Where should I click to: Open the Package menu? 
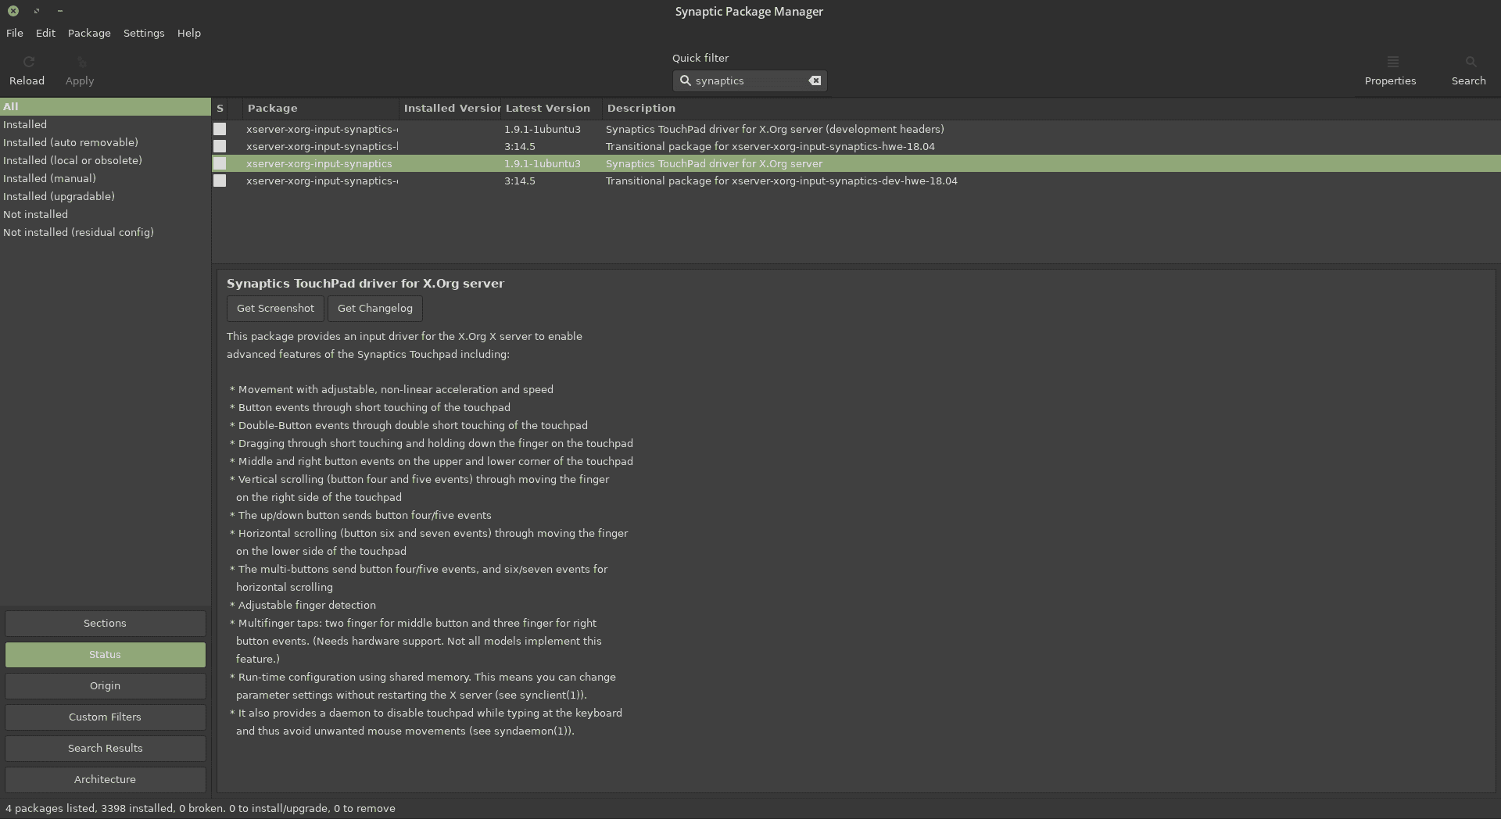89,33
